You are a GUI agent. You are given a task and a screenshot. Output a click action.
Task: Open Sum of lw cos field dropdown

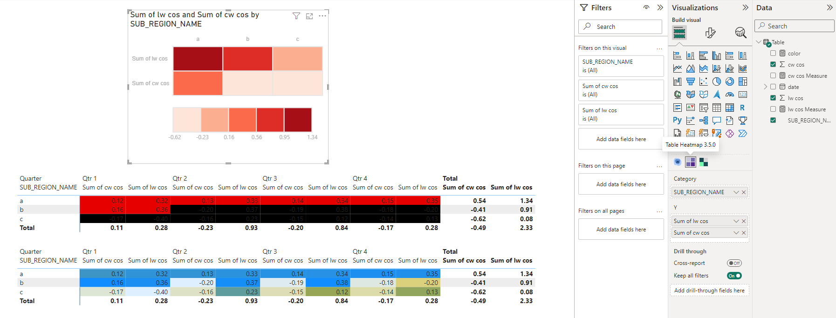736,221
